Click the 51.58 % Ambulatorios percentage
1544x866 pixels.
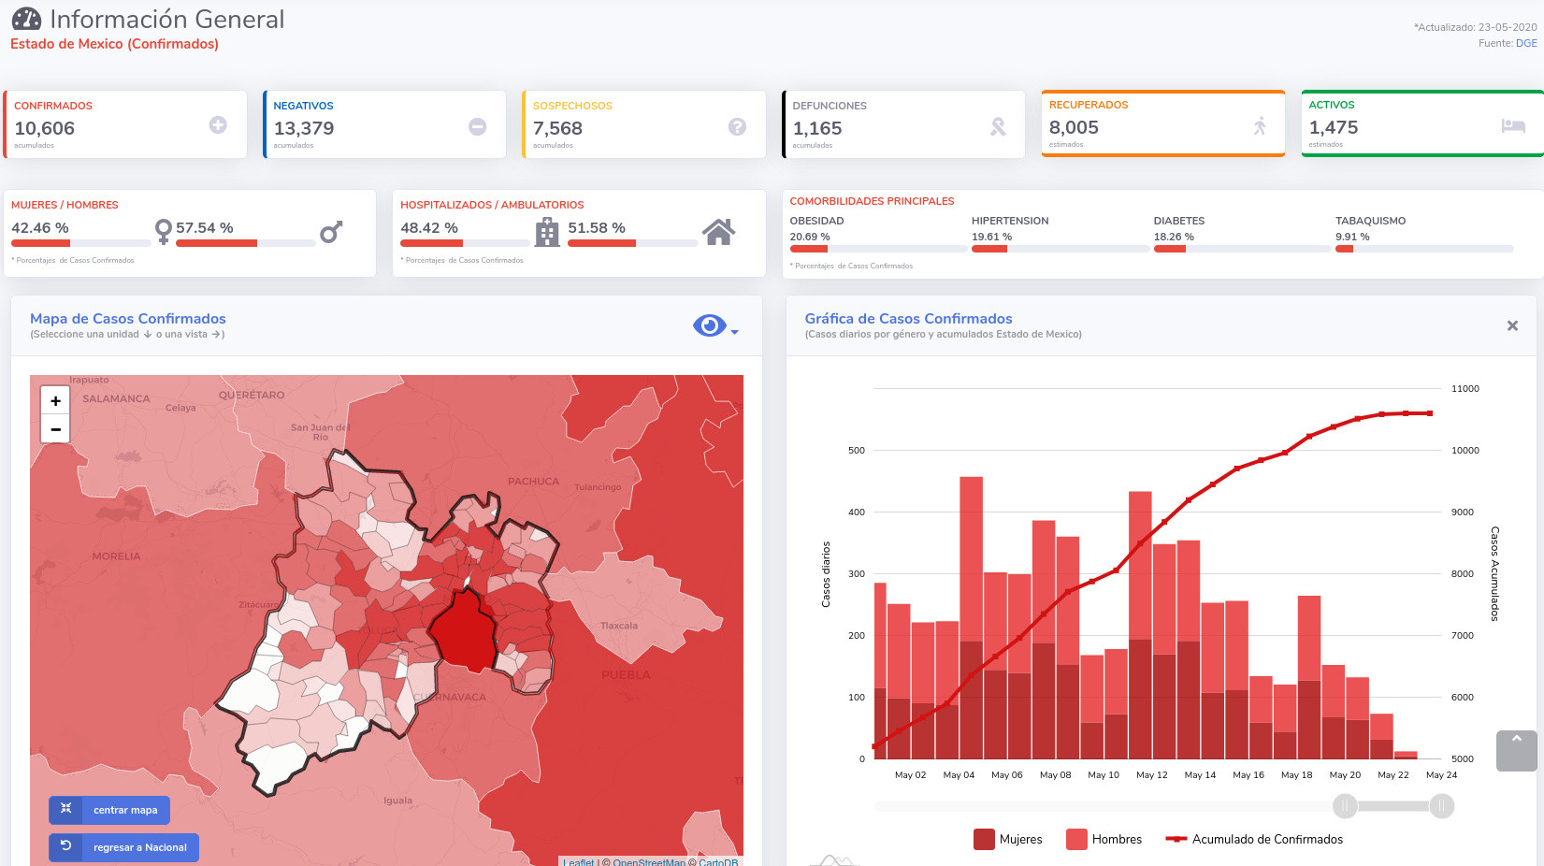(597, 227)
